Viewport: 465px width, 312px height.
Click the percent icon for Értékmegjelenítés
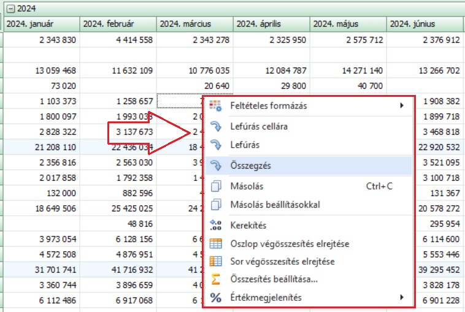point(215,297)
